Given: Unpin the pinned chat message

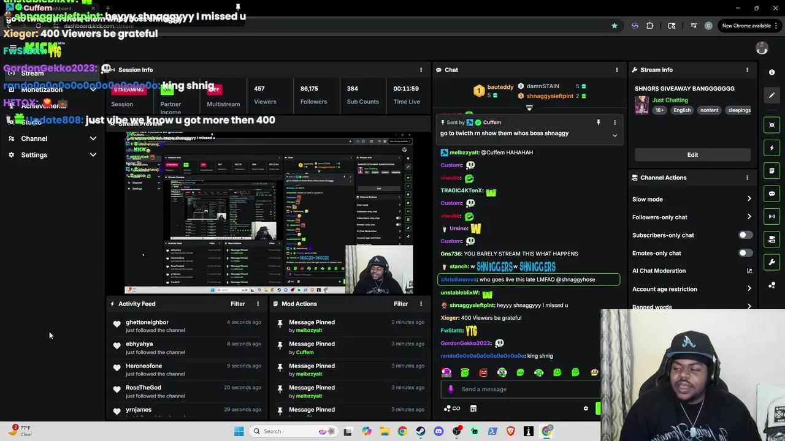Looking at the screenshot, I should pos(599,123).
